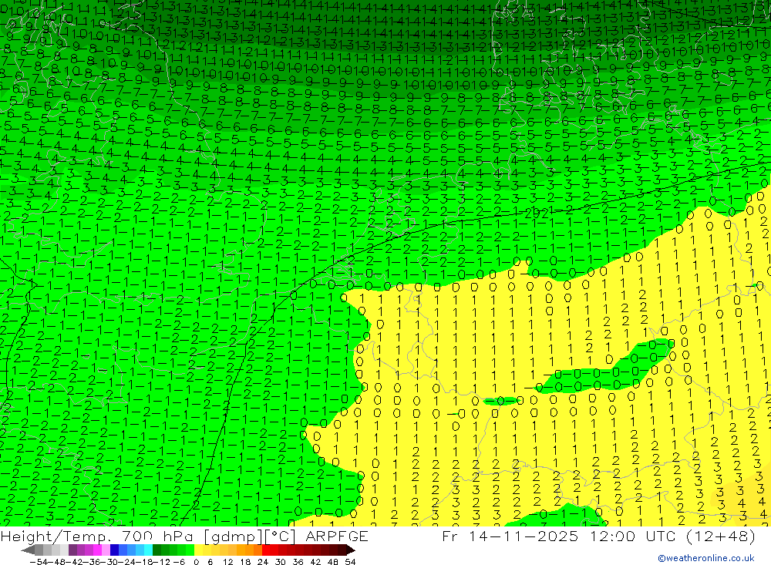
Task: Select the '700 hPa' level text
Action: (x=157, y=536)
